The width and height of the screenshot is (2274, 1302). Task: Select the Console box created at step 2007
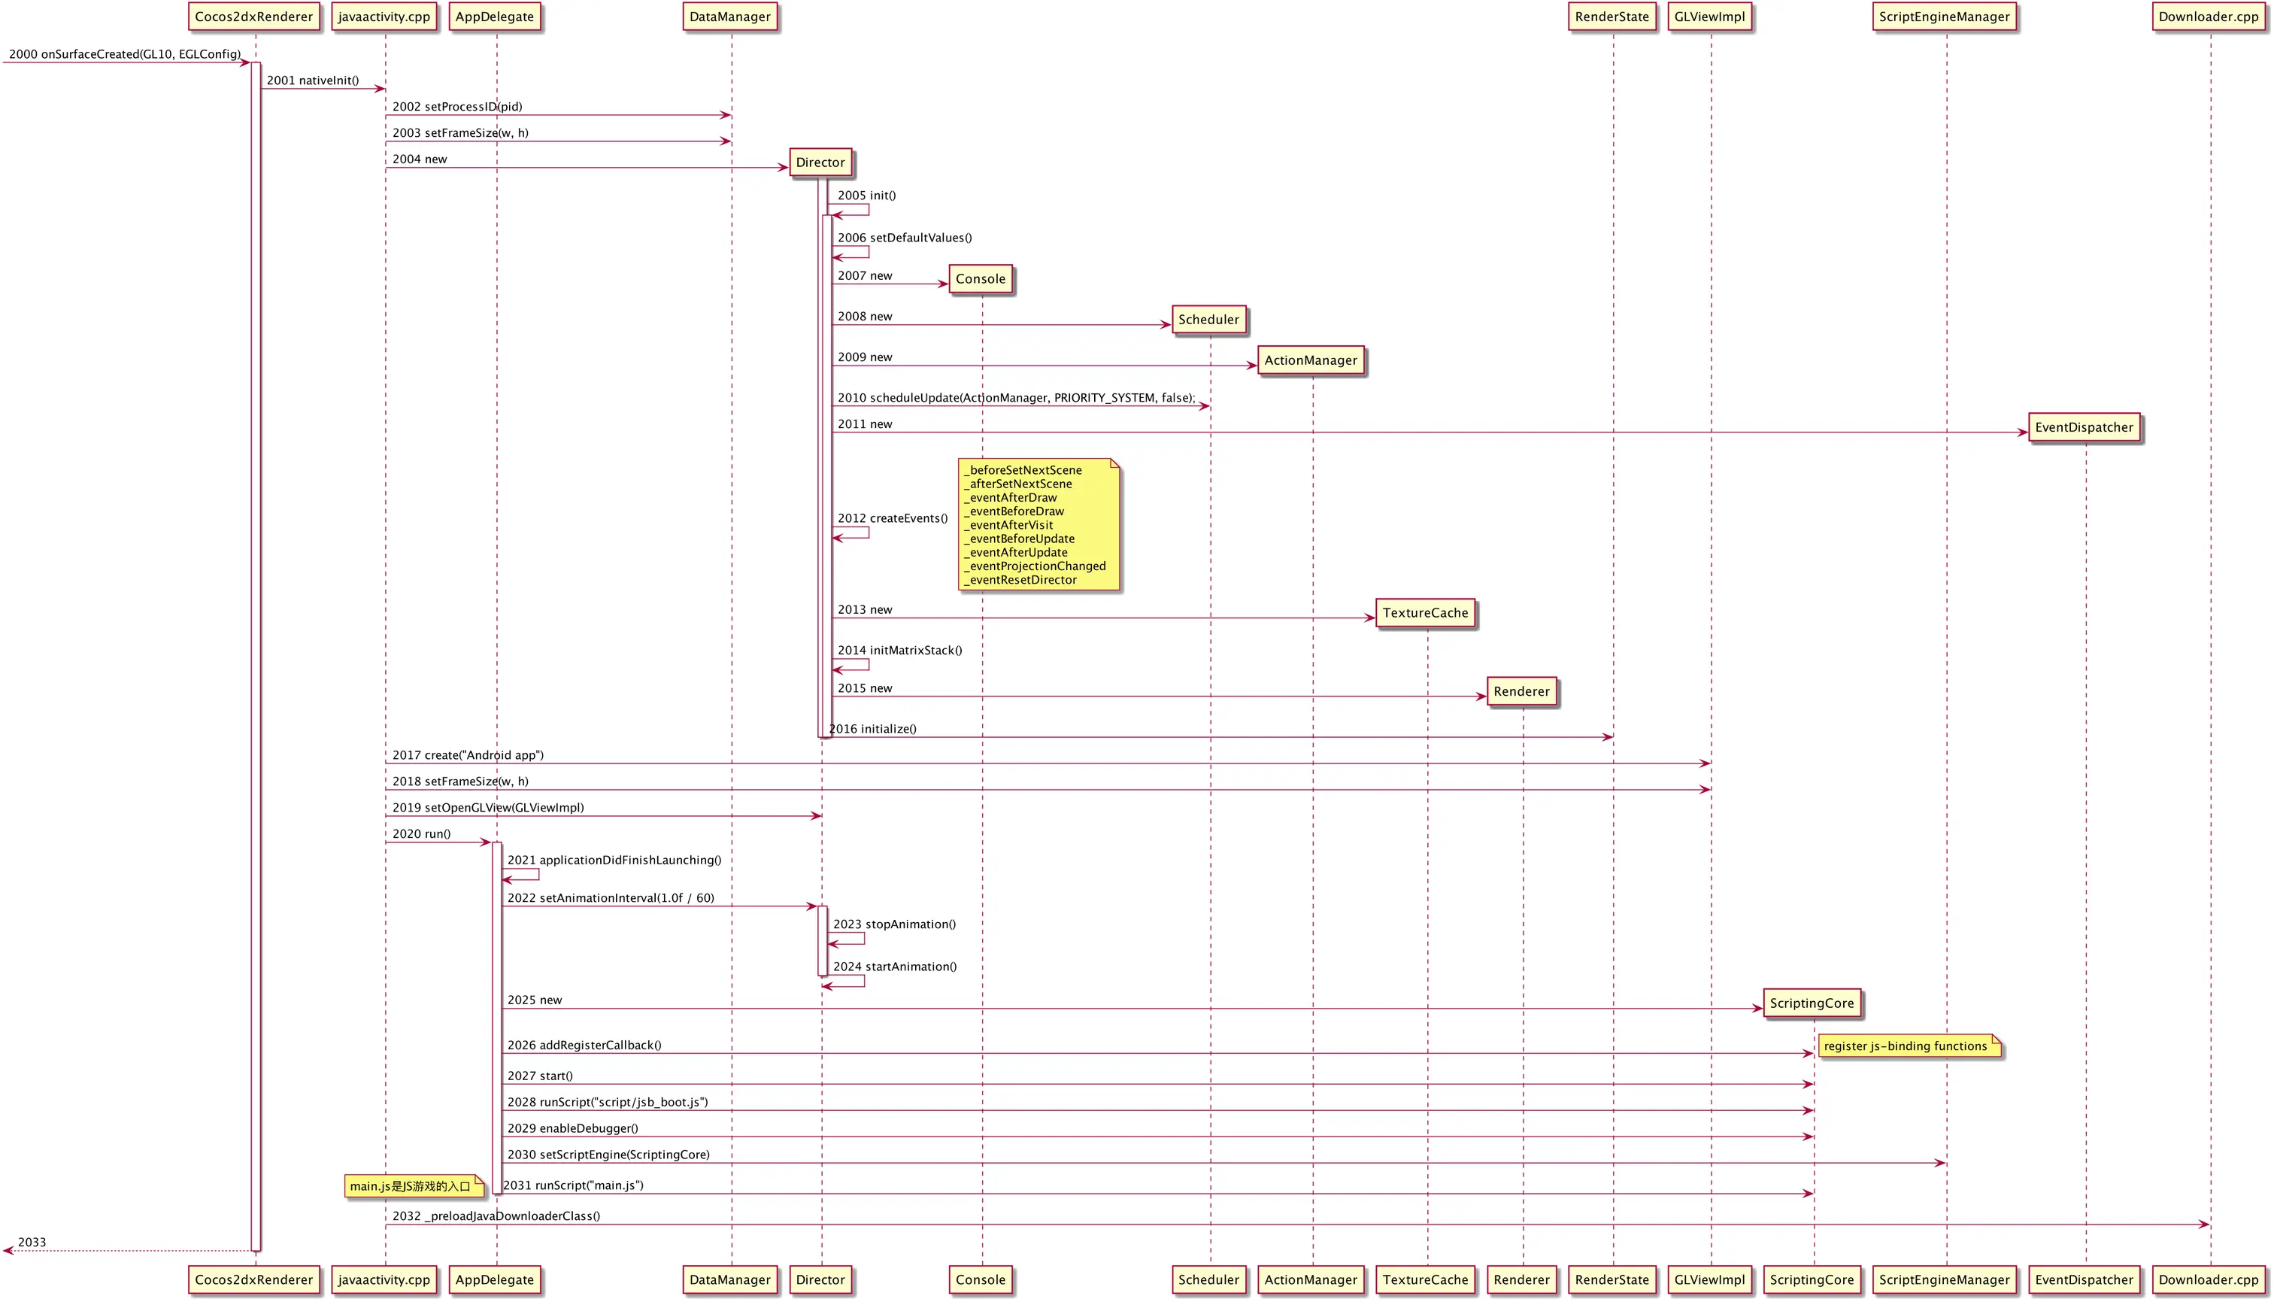980,279
